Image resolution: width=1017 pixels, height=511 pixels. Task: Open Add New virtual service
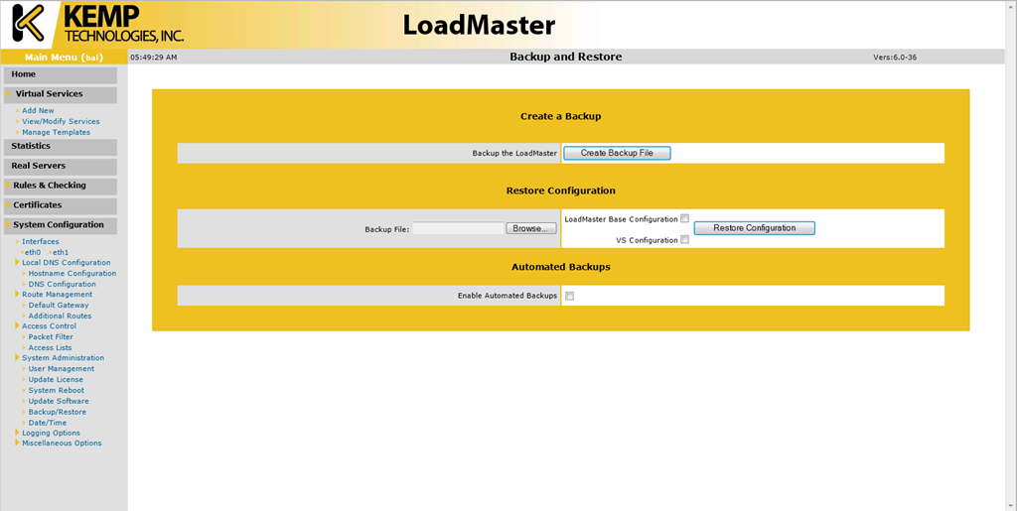pyautogui.click(x=39, y=111)
